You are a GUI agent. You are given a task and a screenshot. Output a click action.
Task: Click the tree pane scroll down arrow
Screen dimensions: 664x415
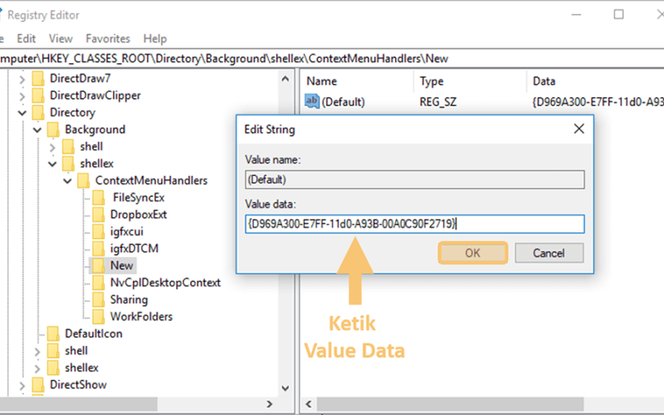(x=285, y=388)
